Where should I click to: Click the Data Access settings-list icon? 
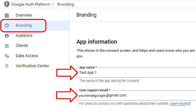(7, 56)
